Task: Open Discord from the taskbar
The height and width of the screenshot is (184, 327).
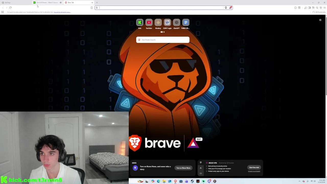Action: [209, 181]
